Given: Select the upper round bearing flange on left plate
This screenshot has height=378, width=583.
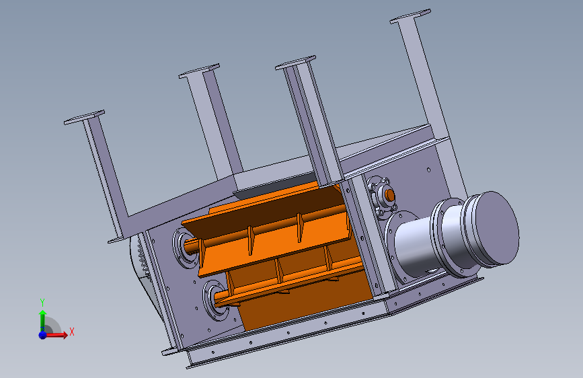Looking at the screenshot, I should click(185, 248).
